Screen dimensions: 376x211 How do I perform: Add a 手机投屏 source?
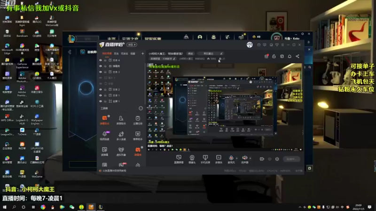(205, 159)
